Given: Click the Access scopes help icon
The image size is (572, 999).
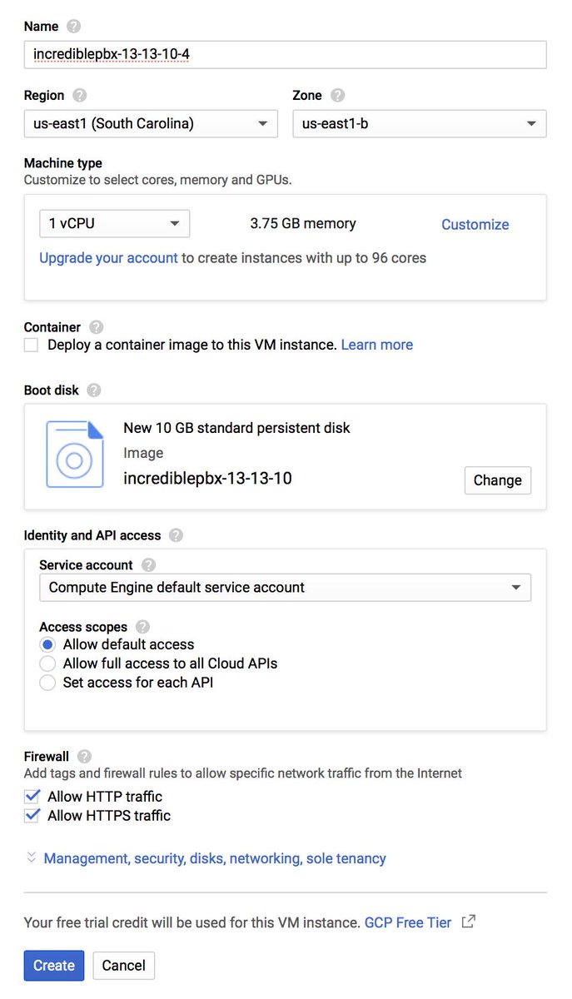Looking at the screenshot, I should pos(142,627).
